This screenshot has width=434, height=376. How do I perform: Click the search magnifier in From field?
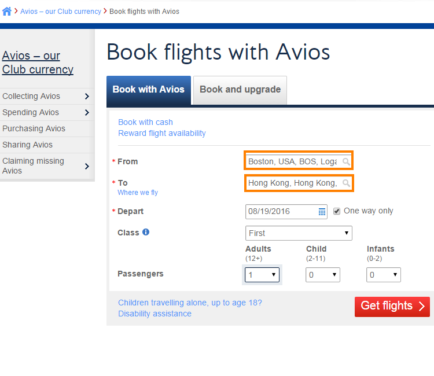pyautogui.click(x=346, y=161)
